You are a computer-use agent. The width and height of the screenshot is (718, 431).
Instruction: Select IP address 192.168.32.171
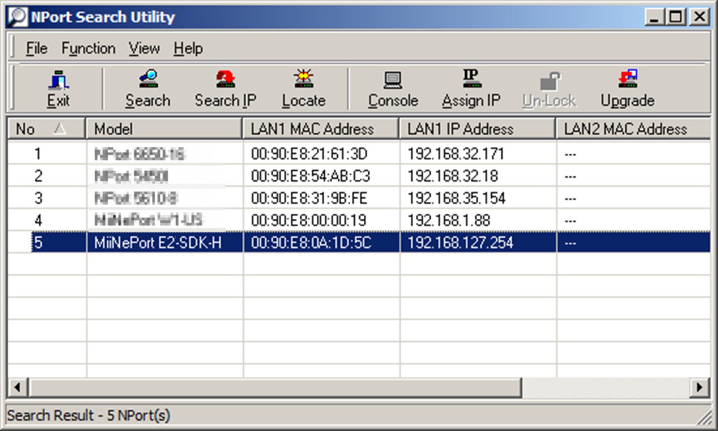[456, 154]
